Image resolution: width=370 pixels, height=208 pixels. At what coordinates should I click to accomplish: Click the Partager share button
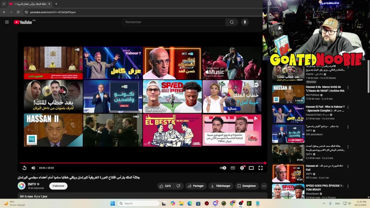[196, 186]
